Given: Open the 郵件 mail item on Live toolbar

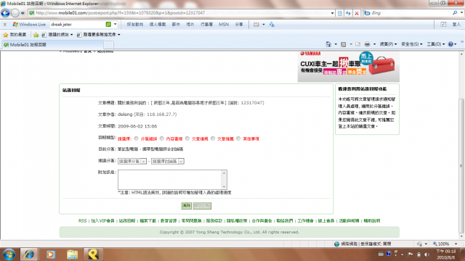Looking at the screenshot, I should (x=176, y=24).
